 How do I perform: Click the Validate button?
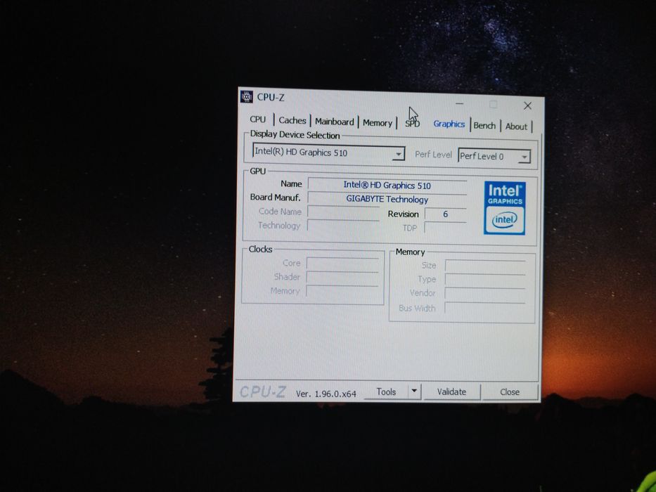[451, 392]
